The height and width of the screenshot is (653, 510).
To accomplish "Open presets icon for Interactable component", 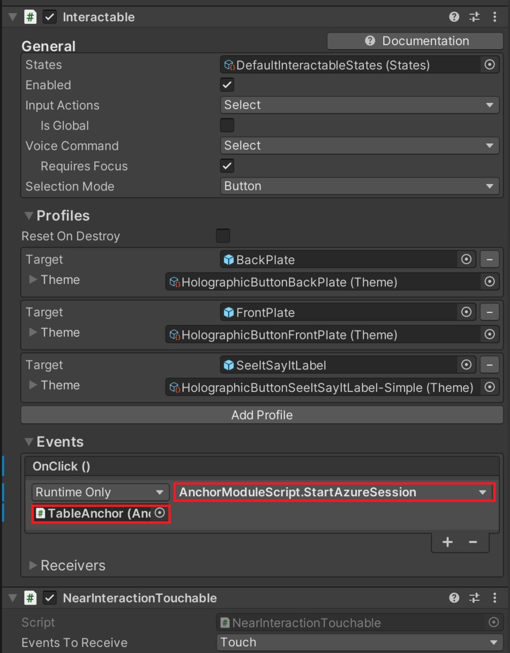I will coord(475,17).
